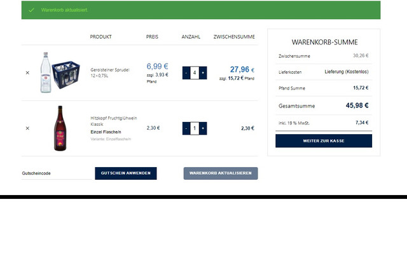Viewport: 407px width, 258px height.
Task: Click the Hitzkopf quantity field showing 1
Action: pyautogui.click(x=195, y=128)
